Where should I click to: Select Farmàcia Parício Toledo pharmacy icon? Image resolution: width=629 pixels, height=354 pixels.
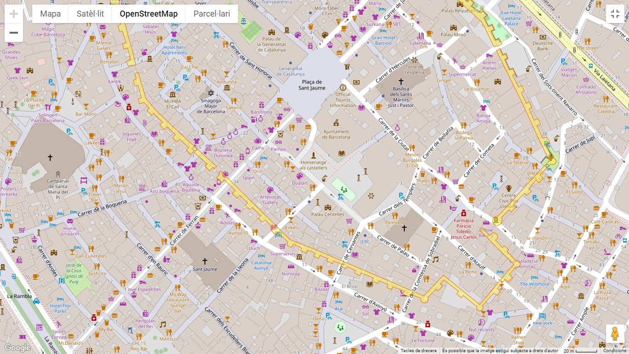point(464,213)
